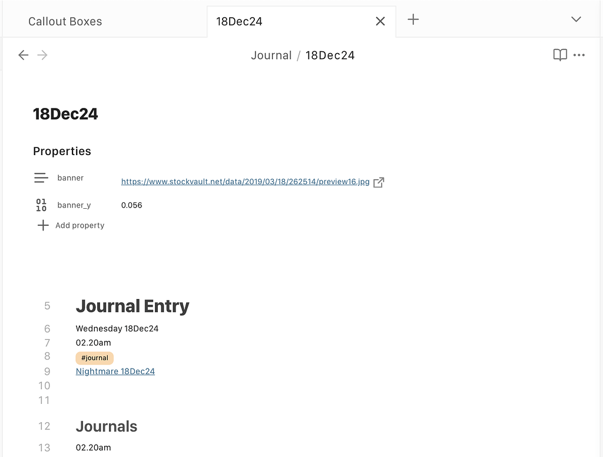The width and height of the screenshot is (603, 457).
Task: Click the navigate forward arrow
Action: pos(42,55)
